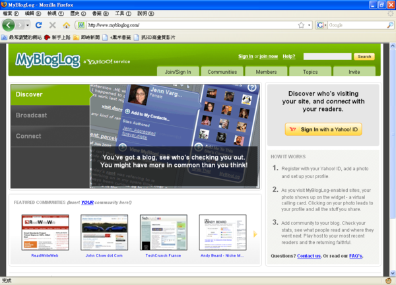Go to the home page icon
Screen dimensions: 396x285
pos(67,25)
